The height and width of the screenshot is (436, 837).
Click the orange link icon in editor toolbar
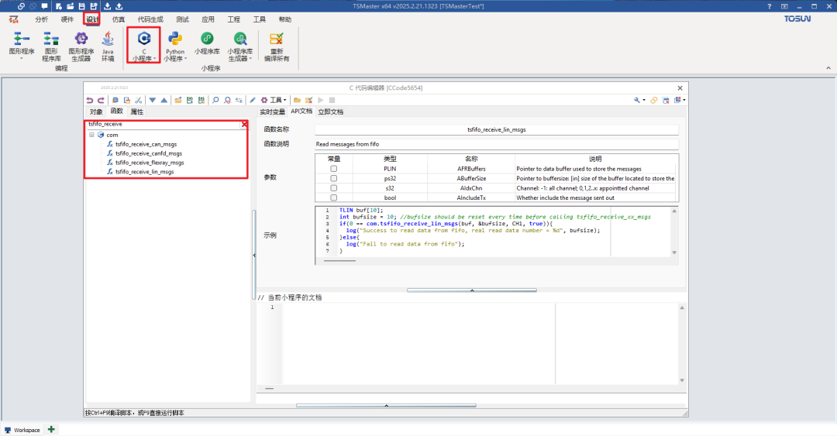(654, 100)
